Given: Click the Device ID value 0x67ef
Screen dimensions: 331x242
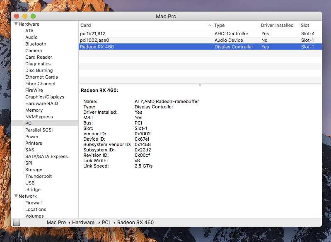Looking at the screenshot, I should pos(142,139).
